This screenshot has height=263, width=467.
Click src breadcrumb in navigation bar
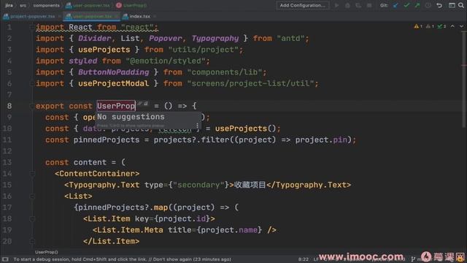point(23,5)
